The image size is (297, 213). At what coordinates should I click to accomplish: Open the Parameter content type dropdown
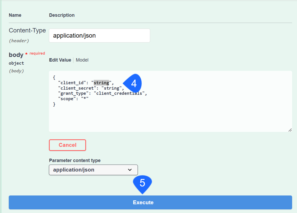(x=93, y=170)
